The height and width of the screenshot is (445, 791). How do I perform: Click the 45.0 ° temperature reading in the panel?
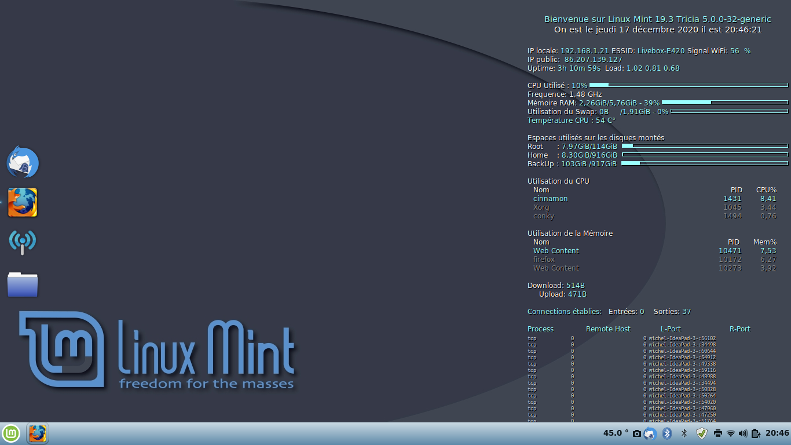click(616, 433)
